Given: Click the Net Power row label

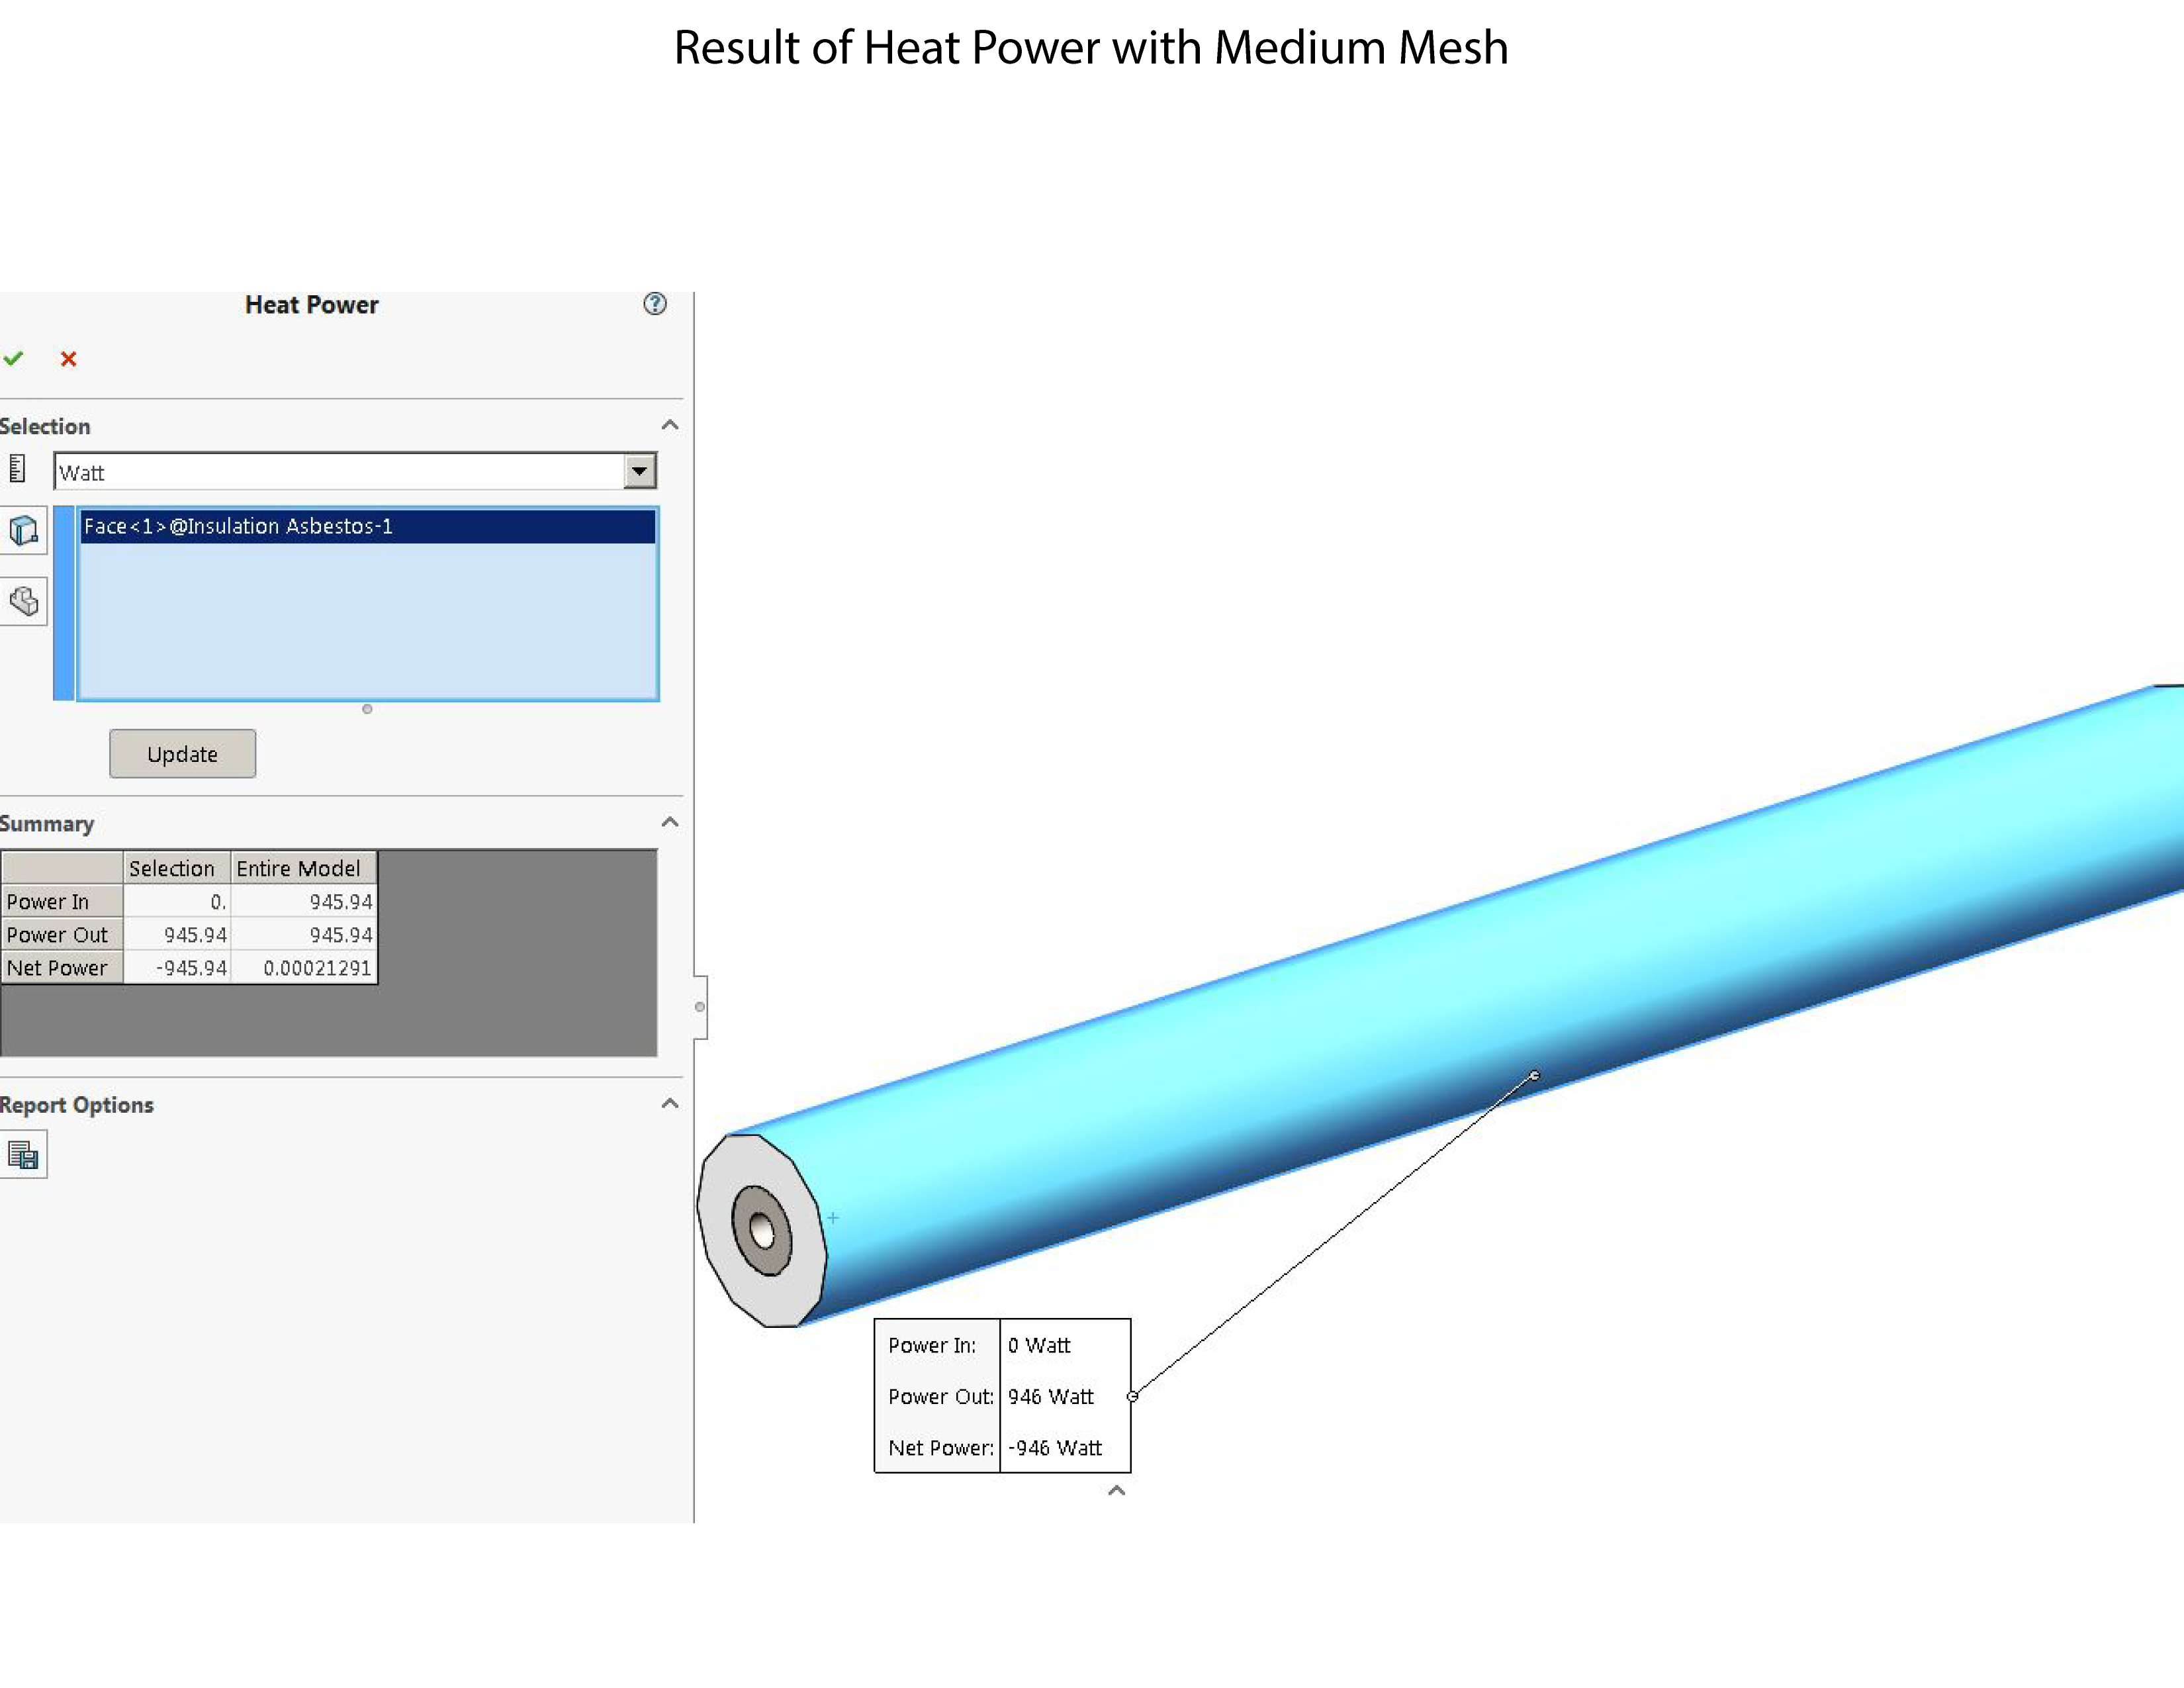Looking at the screenshot, I should 62,967.
